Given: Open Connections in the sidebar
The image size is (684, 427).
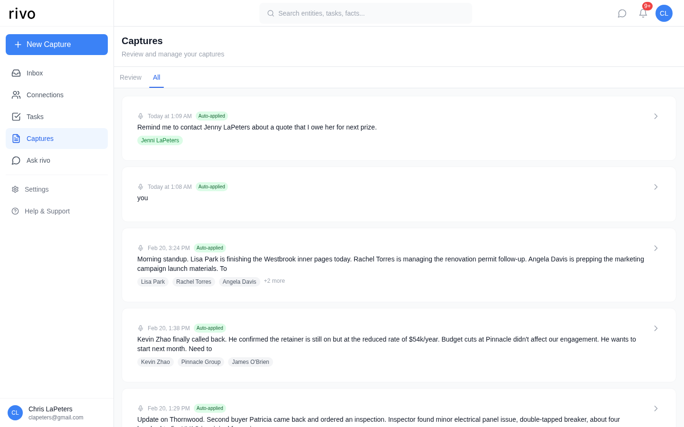Looking at the screenshot, I should tap(45, 95).
